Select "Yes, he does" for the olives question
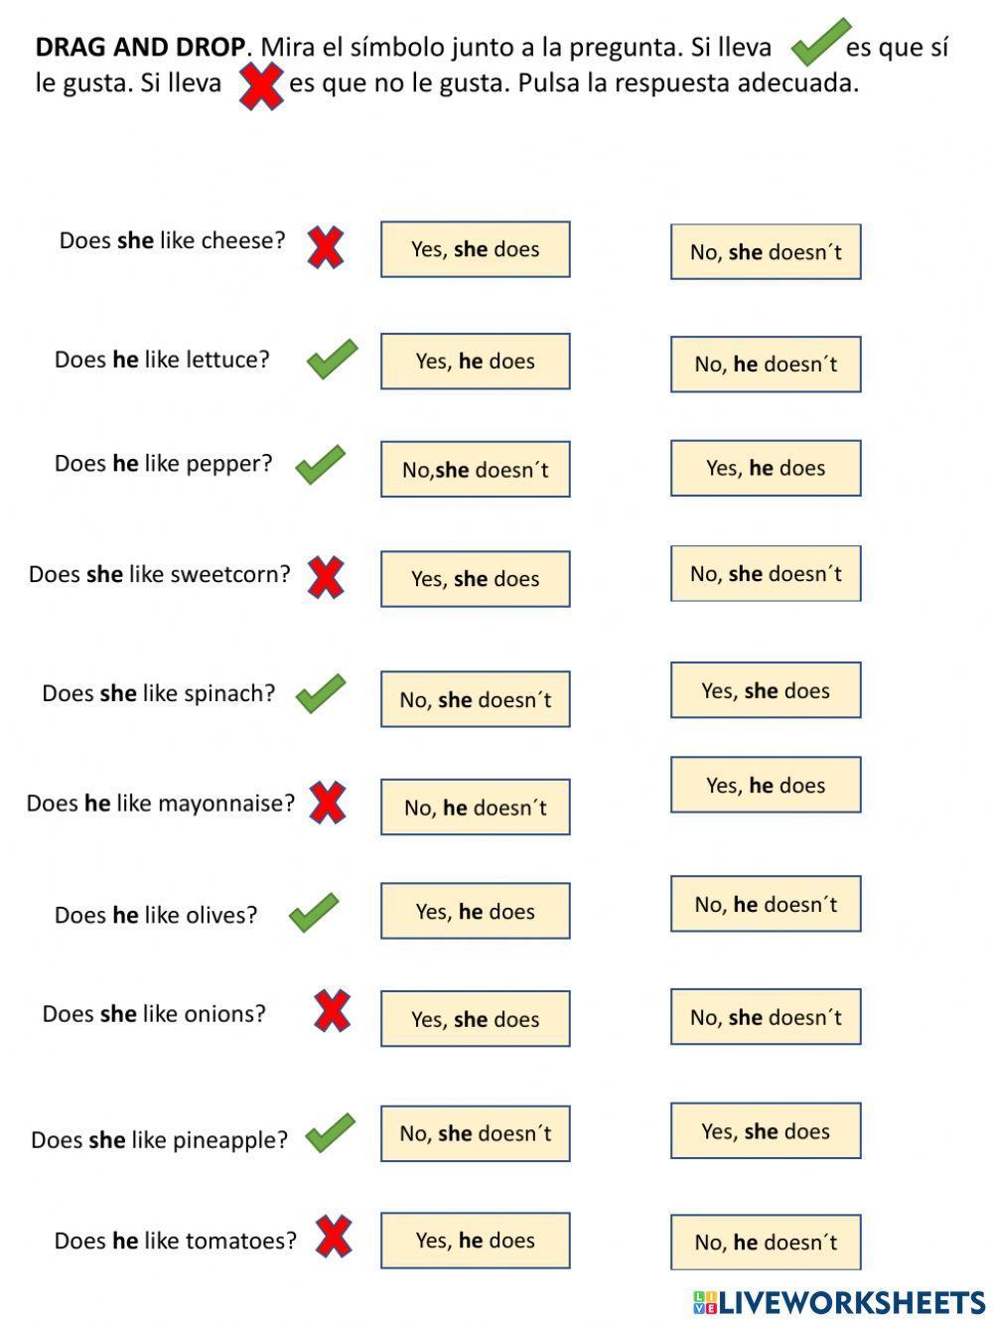This screenshot has height=1323, width=993. pos(475,911)
